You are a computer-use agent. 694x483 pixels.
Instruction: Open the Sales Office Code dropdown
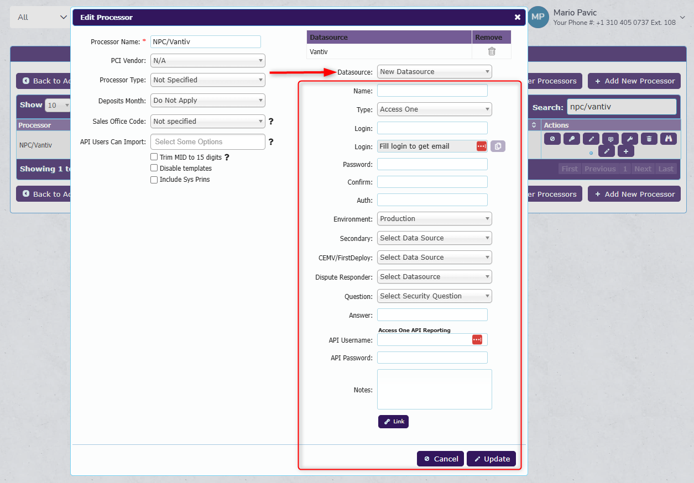point(208,121)
